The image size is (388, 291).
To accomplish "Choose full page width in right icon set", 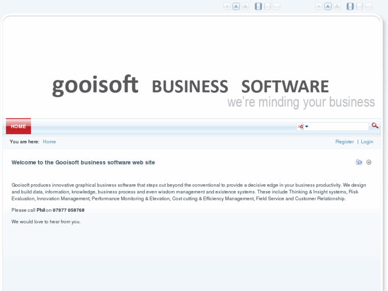I will coord(368,6).
